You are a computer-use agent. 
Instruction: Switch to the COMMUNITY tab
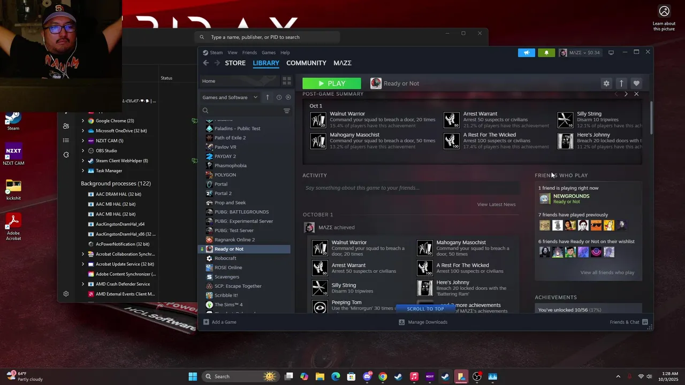point(306,63)
